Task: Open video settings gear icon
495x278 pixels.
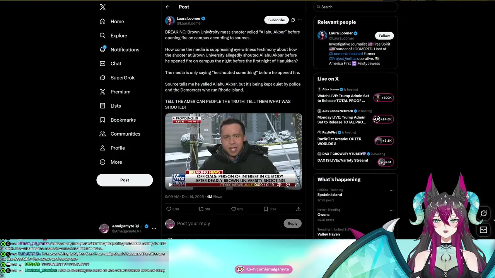Action: (288, 185)
